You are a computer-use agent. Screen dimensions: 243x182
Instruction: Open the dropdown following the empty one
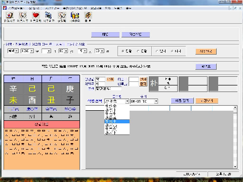pyautogui.click(x=63, y=51)
